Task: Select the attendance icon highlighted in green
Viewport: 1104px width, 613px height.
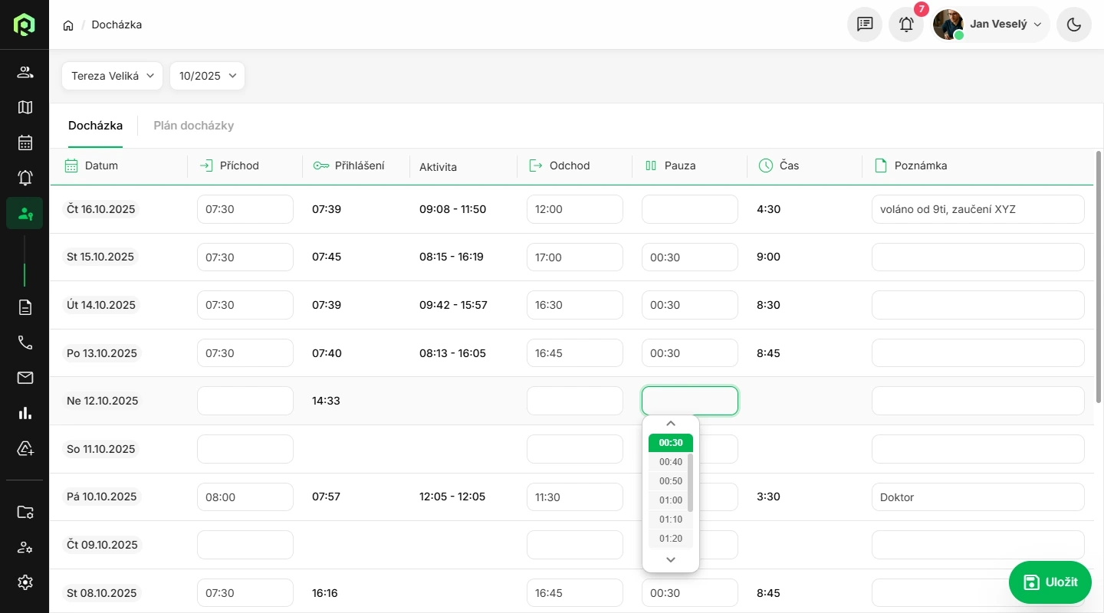Action: [25, 214]
